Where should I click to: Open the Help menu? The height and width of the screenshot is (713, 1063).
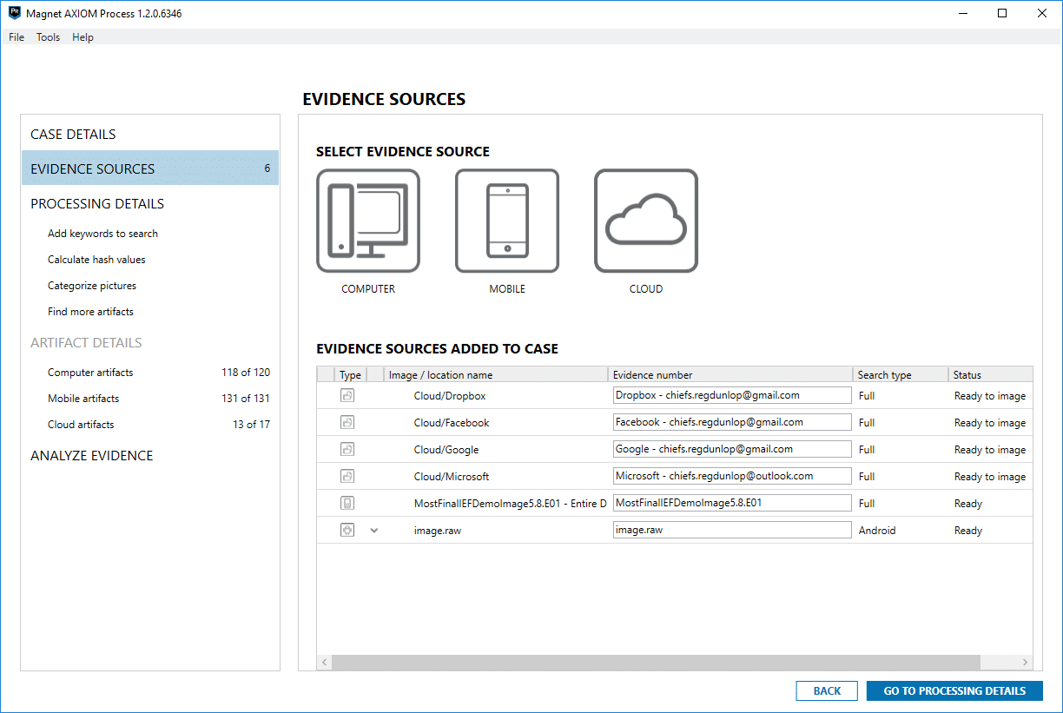tap(83, 36)
